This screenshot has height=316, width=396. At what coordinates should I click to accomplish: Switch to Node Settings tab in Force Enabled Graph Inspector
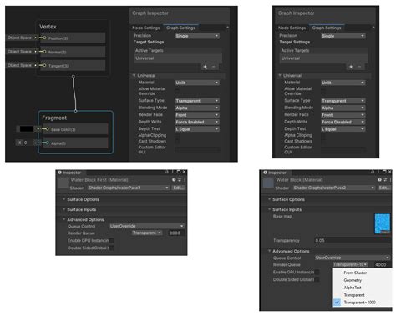tap(146, 28)
